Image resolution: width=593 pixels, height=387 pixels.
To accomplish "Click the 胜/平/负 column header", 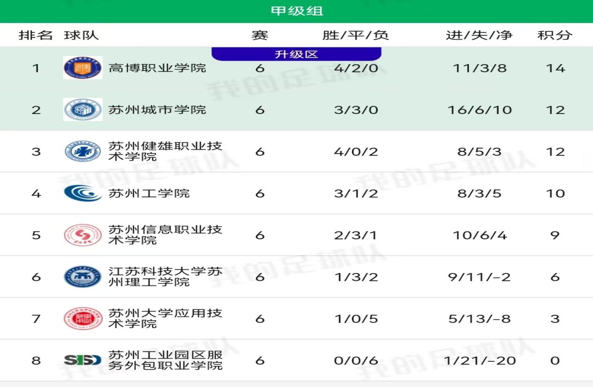I will pos(356,36).
